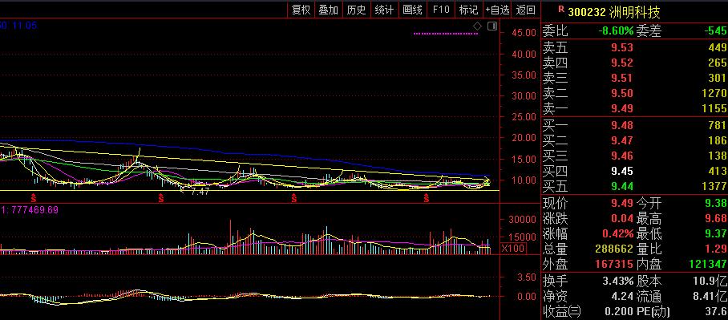The width and height of the screenshot is (728, 320).
Task: Select the 卖四 price 9.52
Action: click(622, 63)
